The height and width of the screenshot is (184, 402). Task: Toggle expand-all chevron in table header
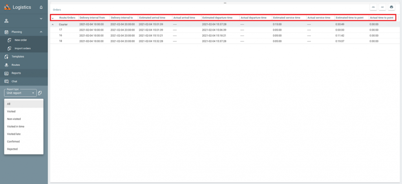pos(53,18)
